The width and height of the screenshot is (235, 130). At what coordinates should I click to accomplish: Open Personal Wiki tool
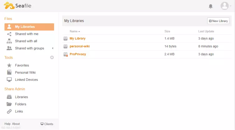(x=25, y=72)
